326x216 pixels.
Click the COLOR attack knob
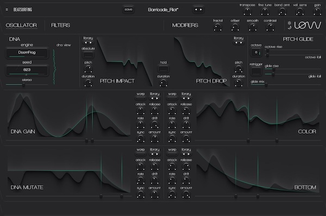tap(172, 111)
